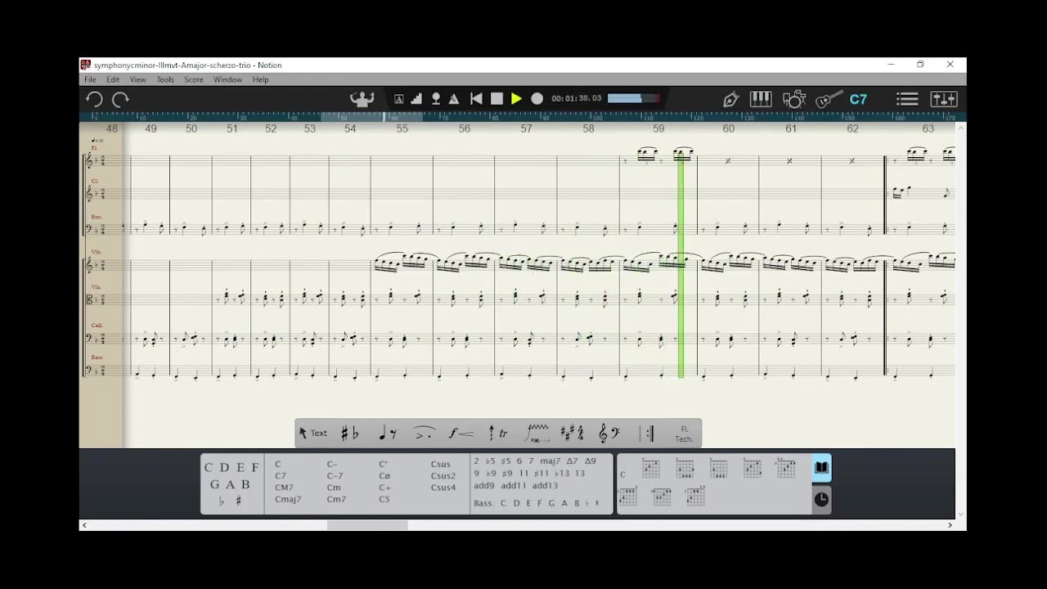Redo the last undone action
1047x589 pixels.
click(121, 100)
